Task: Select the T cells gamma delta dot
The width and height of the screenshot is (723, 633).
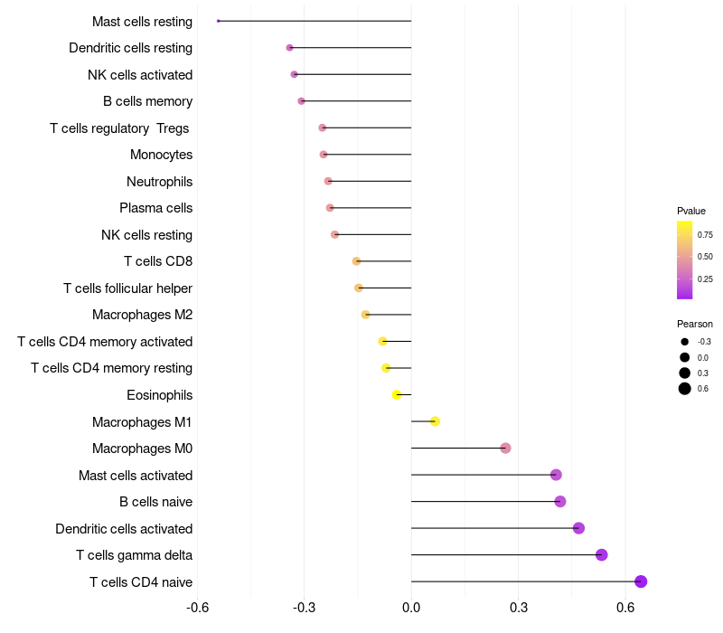Action: [601, 554]
